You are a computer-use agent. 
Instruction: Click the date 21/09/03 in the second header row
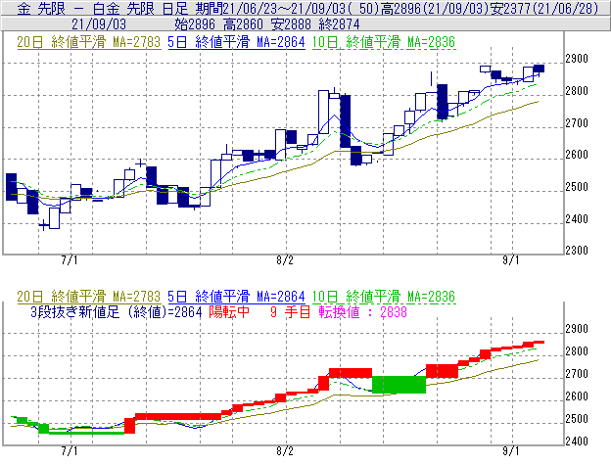point(99,24)
